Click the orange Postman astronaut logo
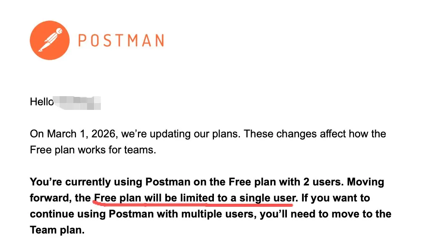 pos(50,40)
